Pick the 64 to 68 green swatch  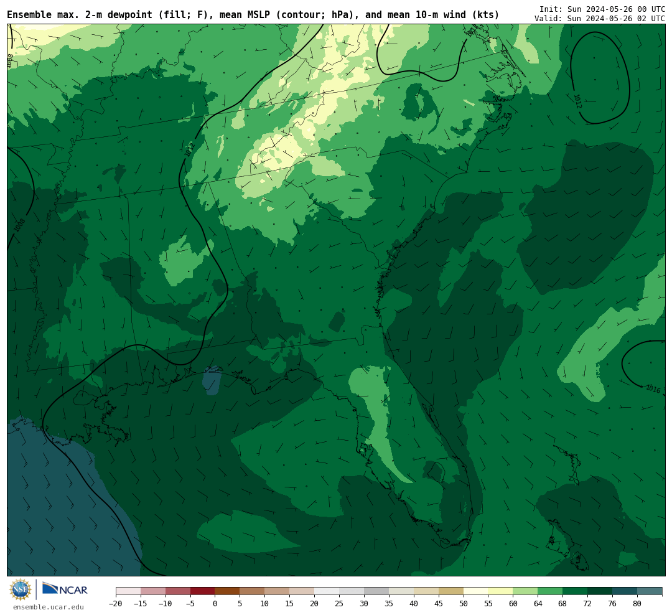pos(551,591)
